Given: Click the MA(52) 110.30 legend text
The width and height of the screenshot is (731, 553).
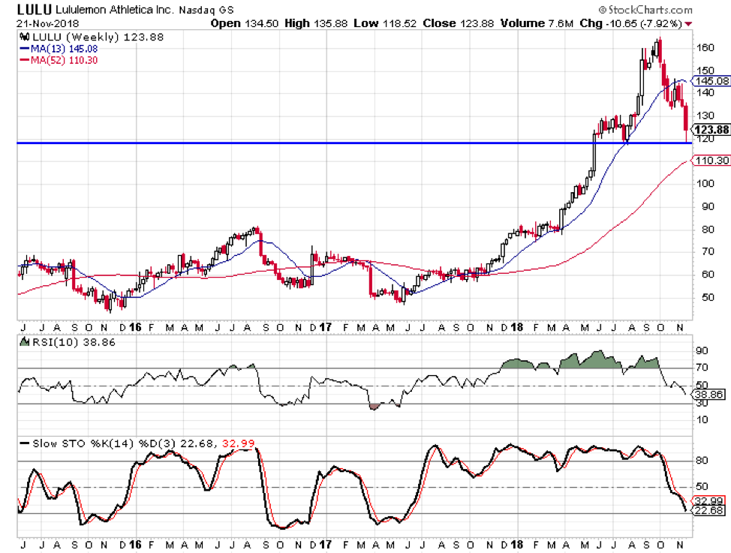Looking at the screenshot, I should 64,60.
